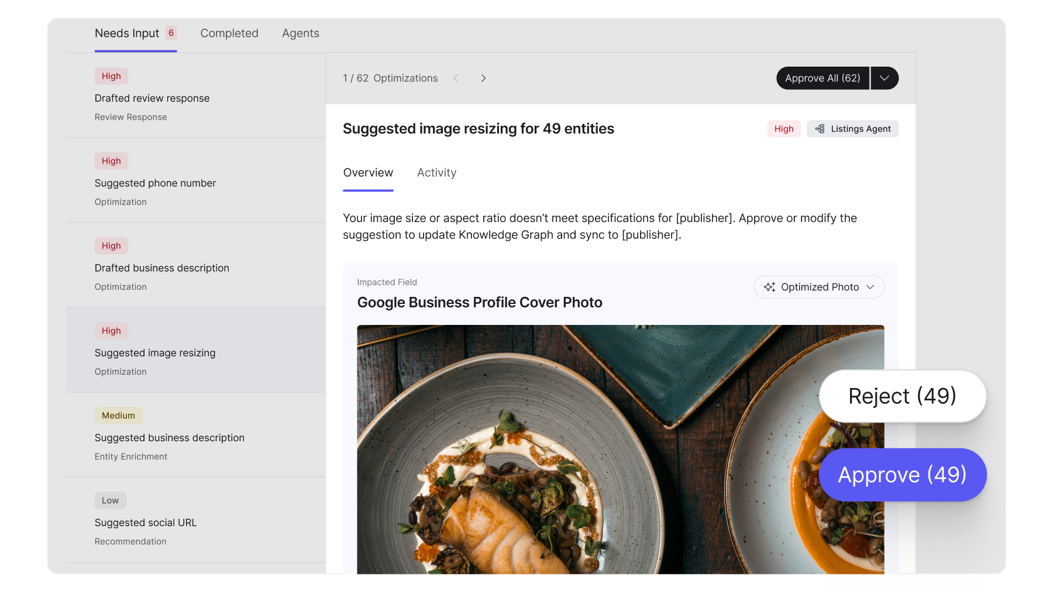Click the Reject (49) button
1053x592 pixels.
[x=902, y=396]
